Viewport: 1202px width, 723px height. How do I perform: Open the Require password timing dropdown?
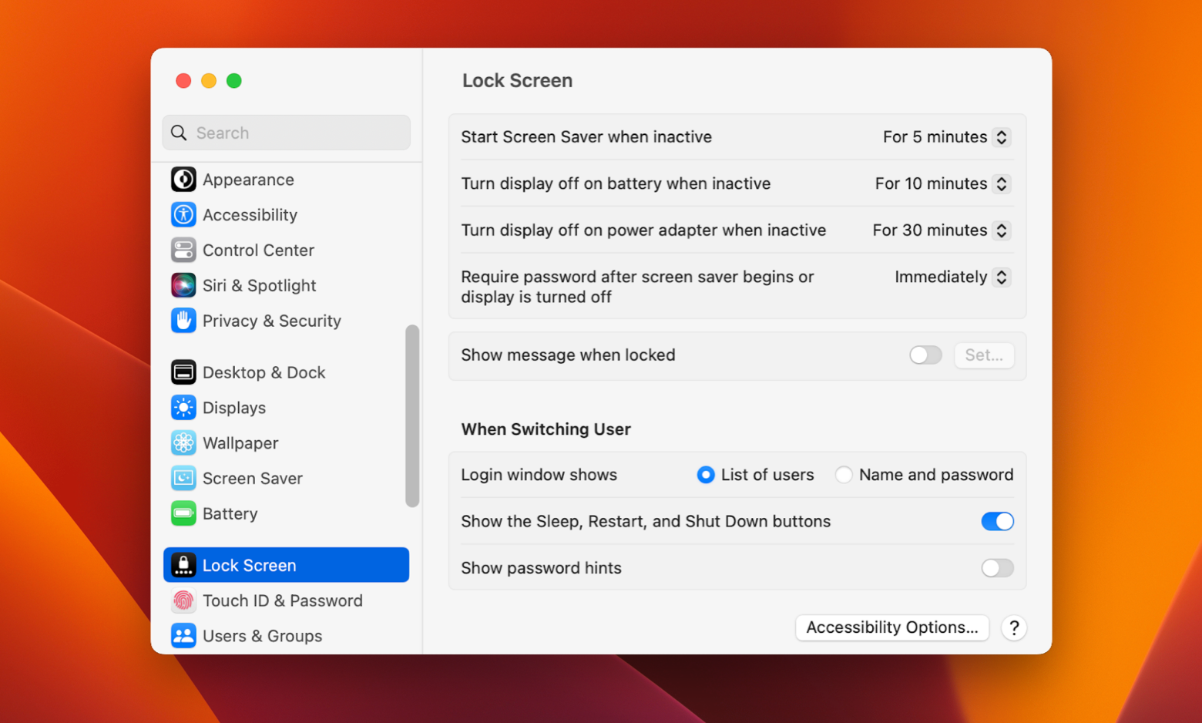(1001, 277)
